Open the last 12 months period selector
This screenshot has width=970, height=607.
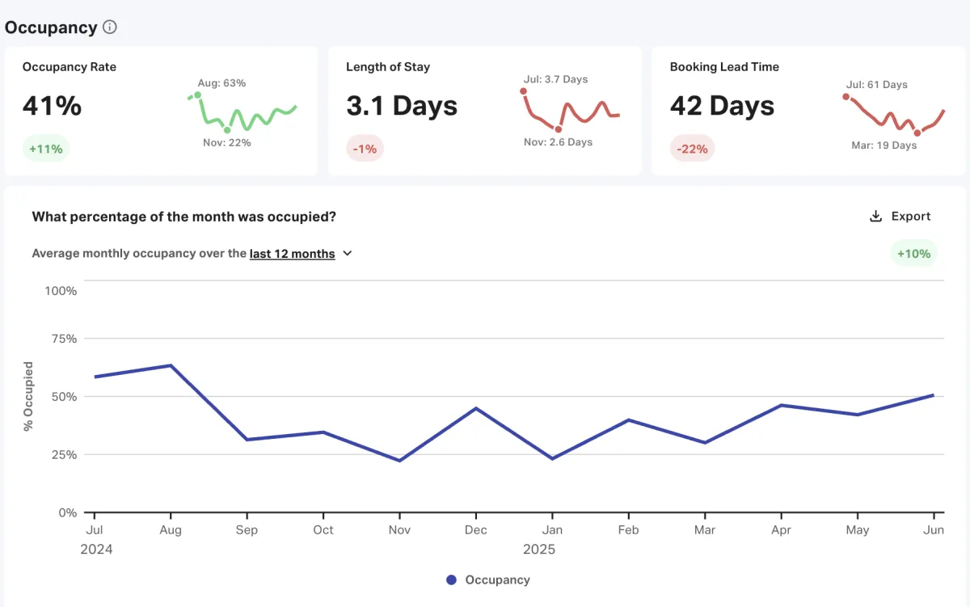tap(292, 254)
